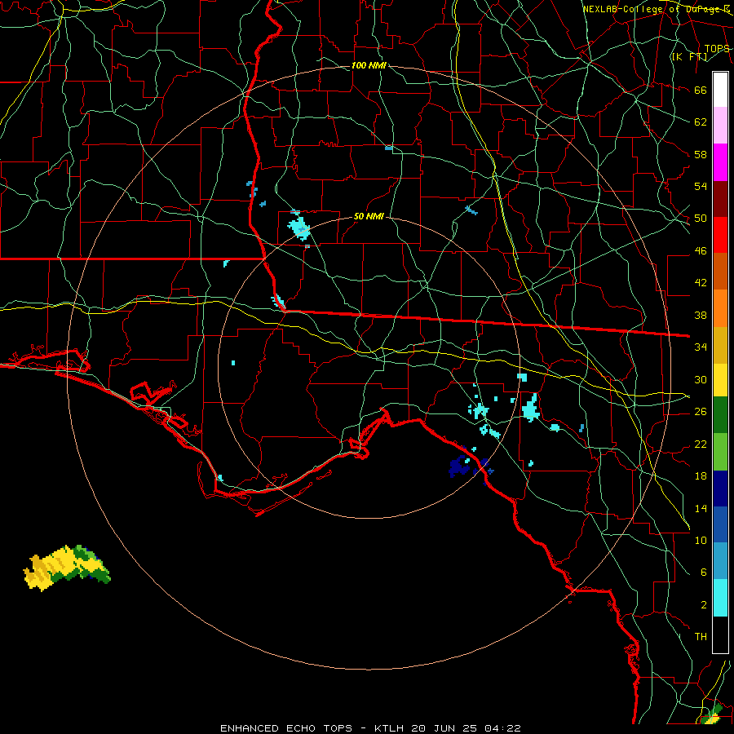The width and height of the screenshot is (734, 734).
Task: Click the 'TH' legend label
Action: pyautogui.click(x=701, y=637)
